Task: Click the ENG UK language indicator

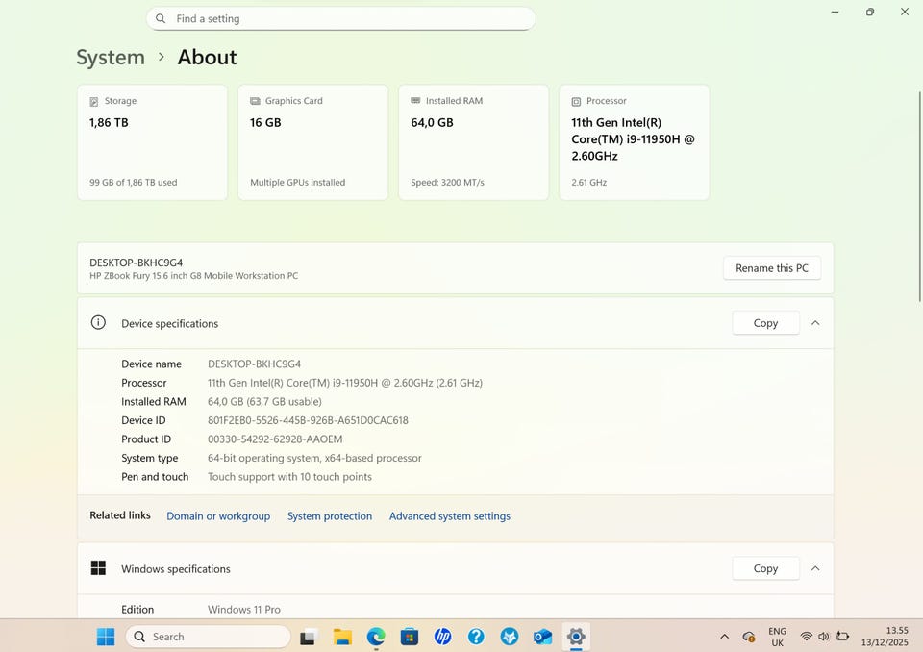Action: [777, 637]
